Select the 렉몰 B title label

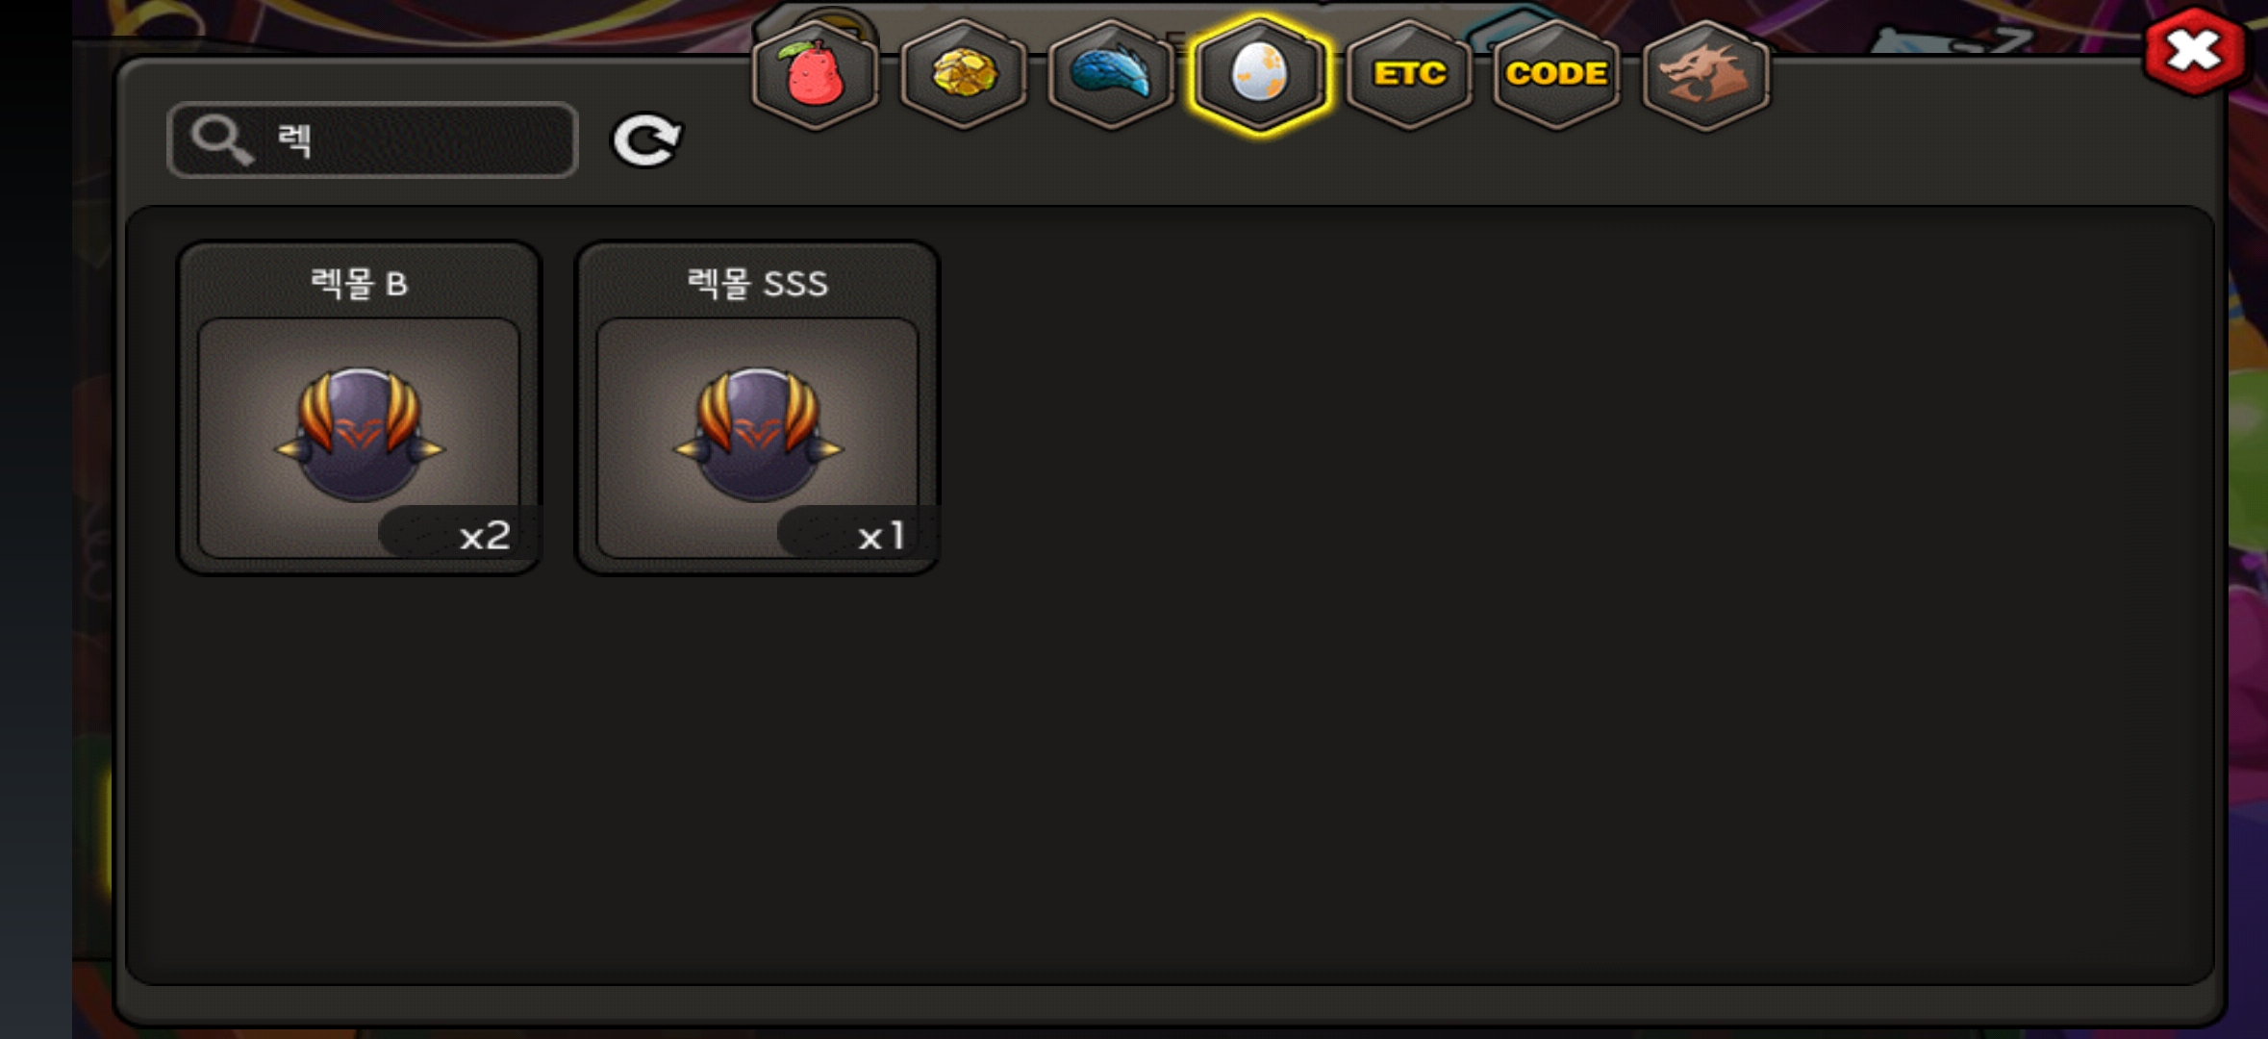pos(359,284)
